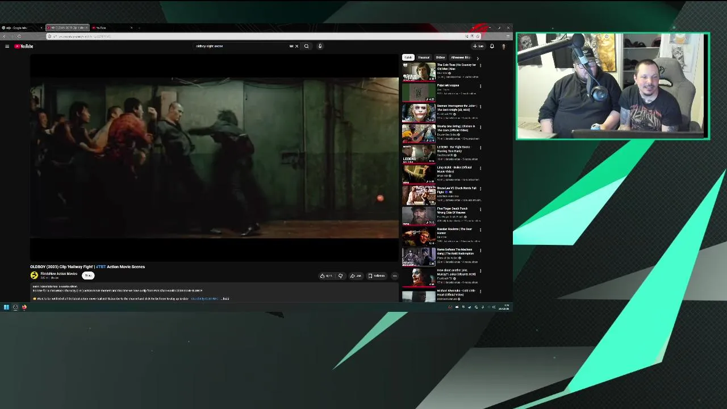Image resolution: width=727 pixels, height=409 pixels.
Task: Reload the page with the refresh icon
Action: pyautogui.click(x=19, y=36)
